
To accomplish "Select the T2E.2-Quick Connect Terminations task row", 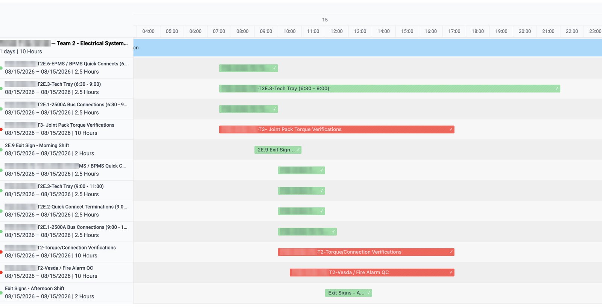I will [67, 211].
